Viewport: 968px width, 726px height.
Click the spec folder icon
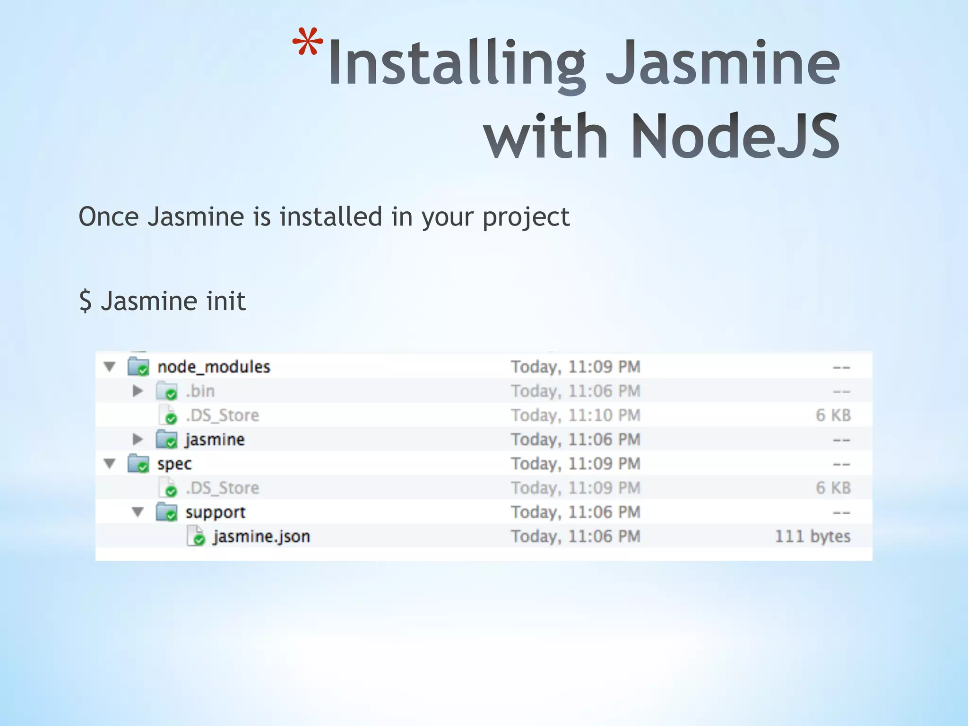(138, 464)
